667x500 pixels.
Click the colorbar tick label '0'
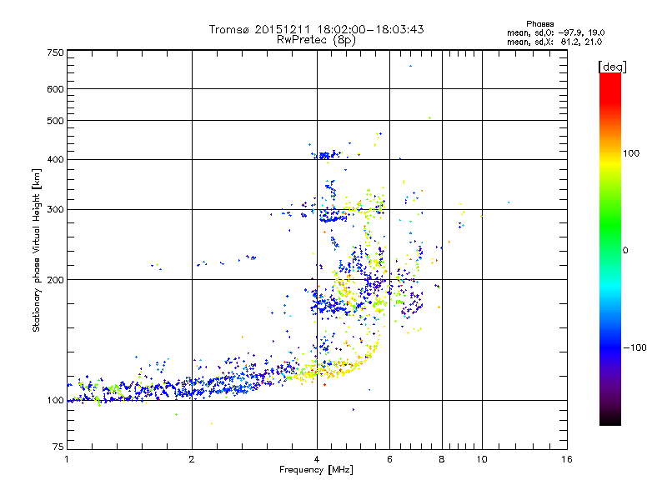[625, 251]
